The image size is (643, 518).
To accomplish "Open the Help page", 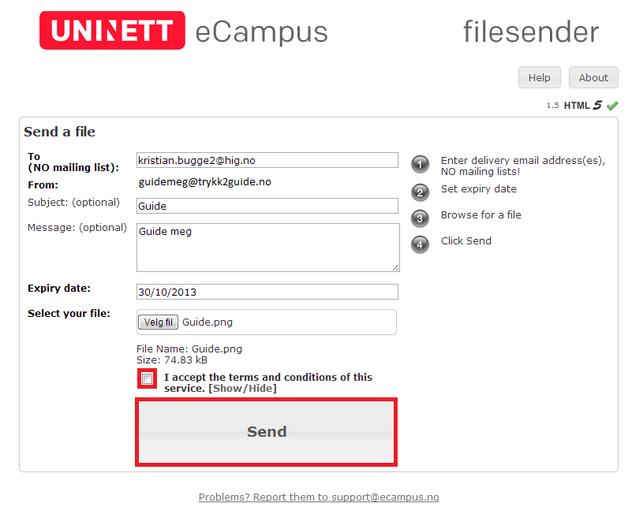I will coord(539,77).
